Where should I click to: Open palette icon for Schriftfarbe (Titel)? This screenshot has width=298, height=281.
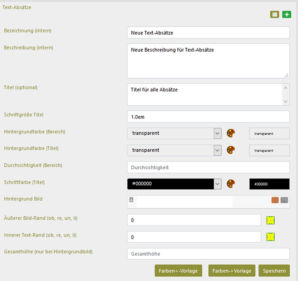pyautogui.click(x=231, y=184)
